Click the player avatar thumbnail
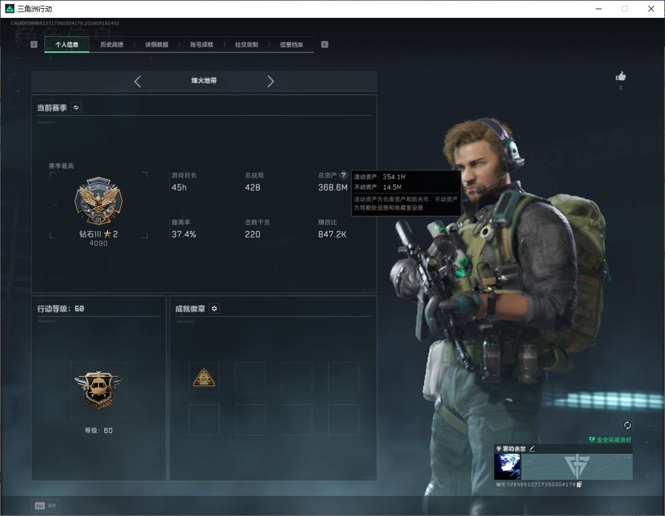 point(507,466)
